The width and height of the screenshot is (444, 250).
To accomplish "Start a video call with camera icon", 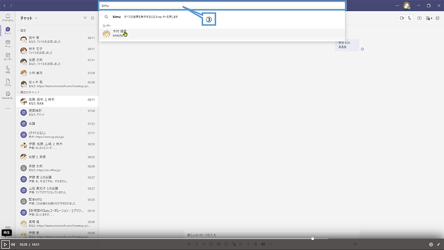I will (x=402, y=18).
